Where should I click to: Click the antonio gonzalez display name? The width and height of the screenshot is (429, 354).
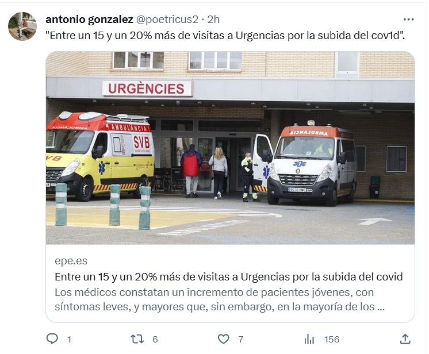click(89, 20)
